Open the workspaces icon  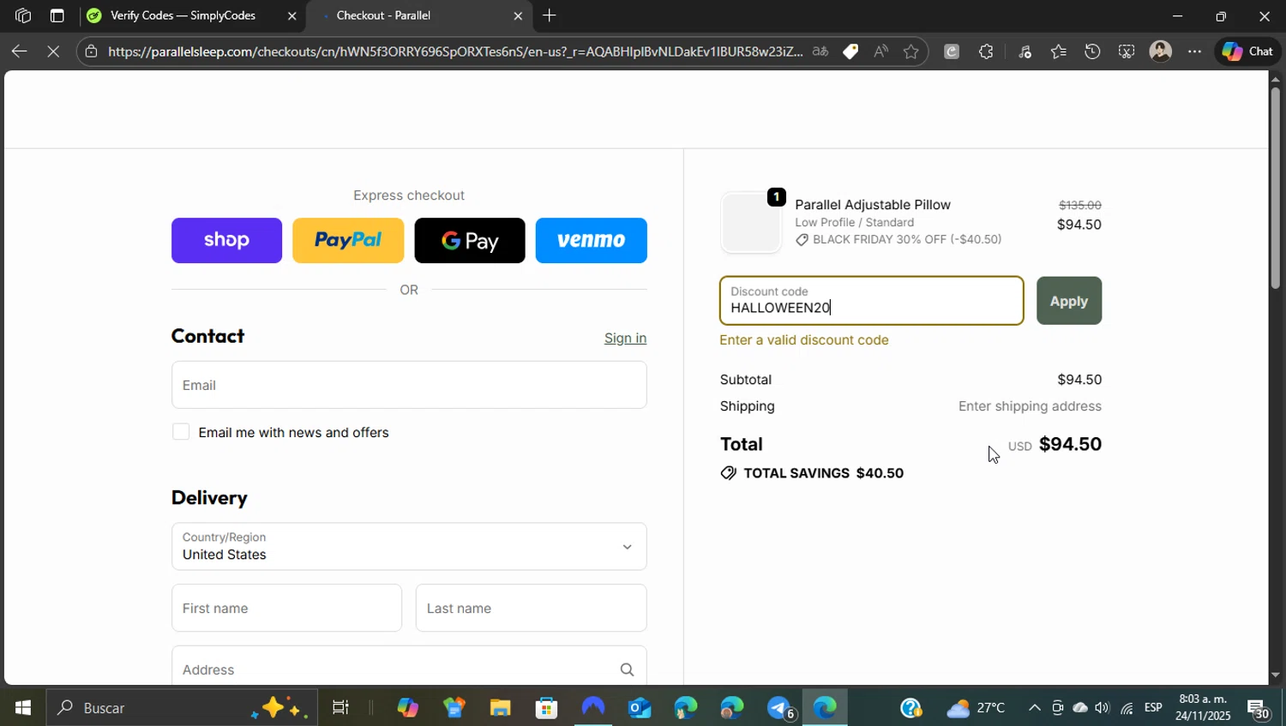click(x=23, y=15)
